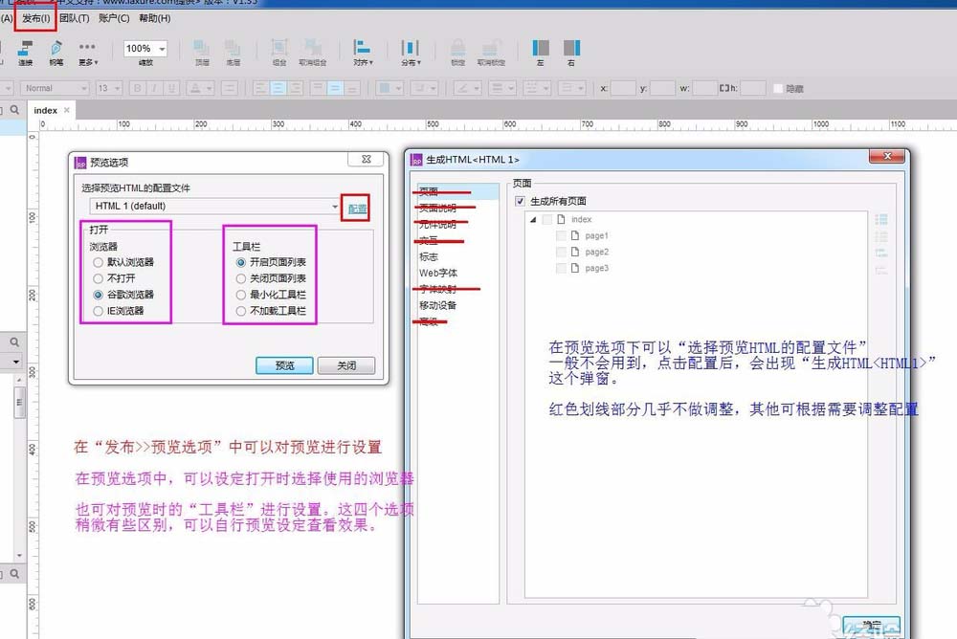Select 移动设备 in the 生成HTML sidebar
This screenshot has height=639, width=957.
pyautogui.click(x=437, y=305)
